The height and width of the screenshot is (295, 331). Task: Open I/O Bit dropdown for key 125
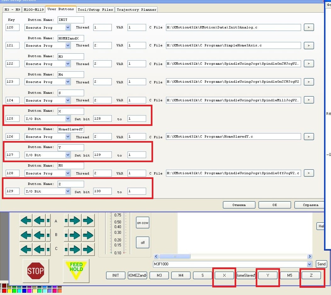[68, 119]
